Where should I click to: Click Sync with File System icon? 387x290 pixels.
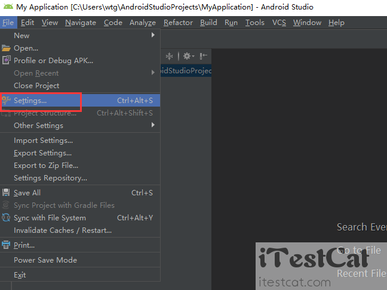click(x=6, y=217)
